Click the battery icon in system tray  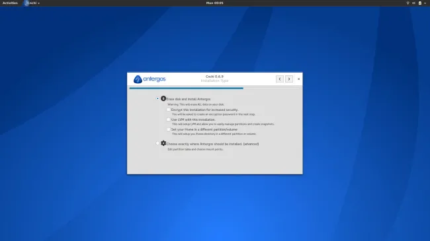pyautogui.click(x=420, y=3)
